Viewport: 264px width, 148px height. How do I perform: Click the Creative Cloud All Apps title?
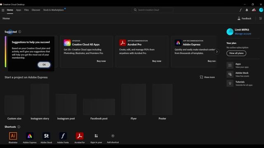pos(86,44)
